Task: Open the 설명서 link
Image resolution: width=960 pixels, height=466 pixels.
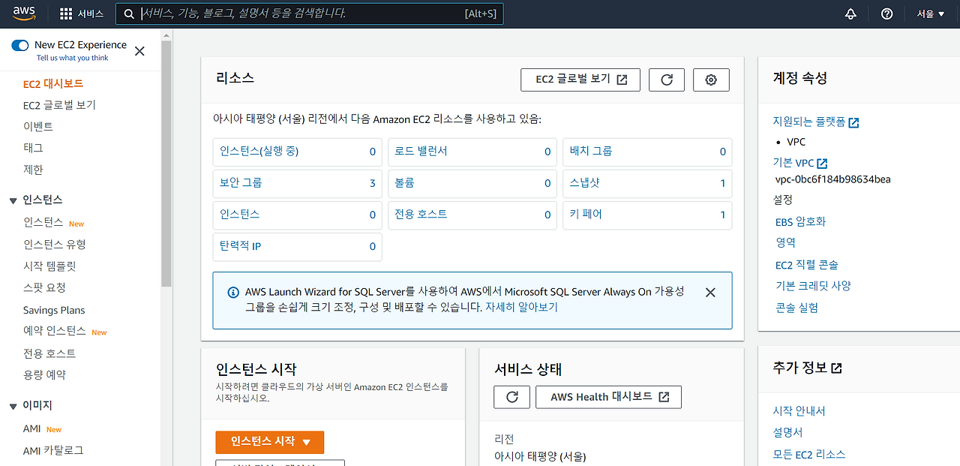Action: click(788, 433)
